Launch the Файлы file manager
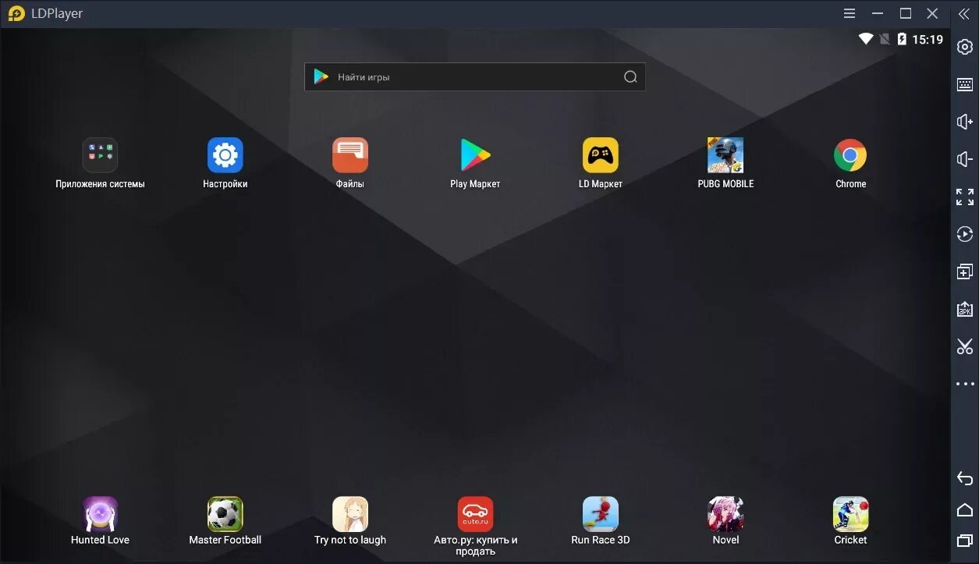The width and height of the screenshot is (979, 564). (350, 155)
